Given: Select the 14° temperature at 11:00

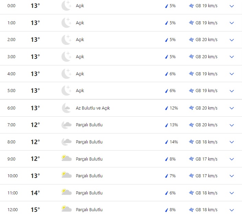Looking at the screenshot, I should point(35,193).
